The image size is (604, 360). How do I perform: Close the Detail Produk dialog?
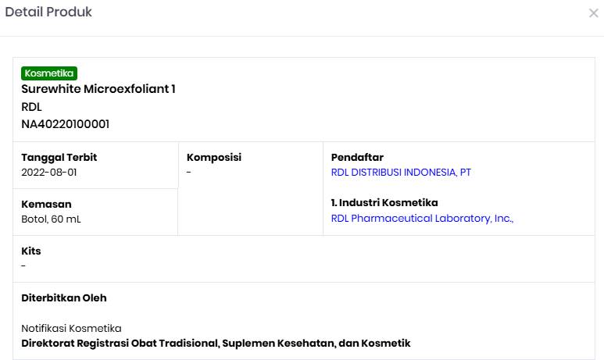point(593,13)
